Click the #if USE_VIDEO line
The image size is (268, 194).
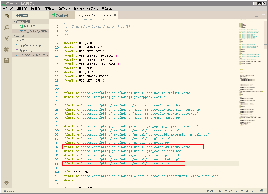tap(76, 172)
